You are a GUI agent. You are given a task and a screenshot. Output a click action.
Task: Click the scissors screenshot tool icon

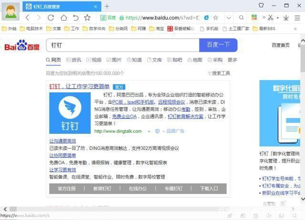point(270,18)
